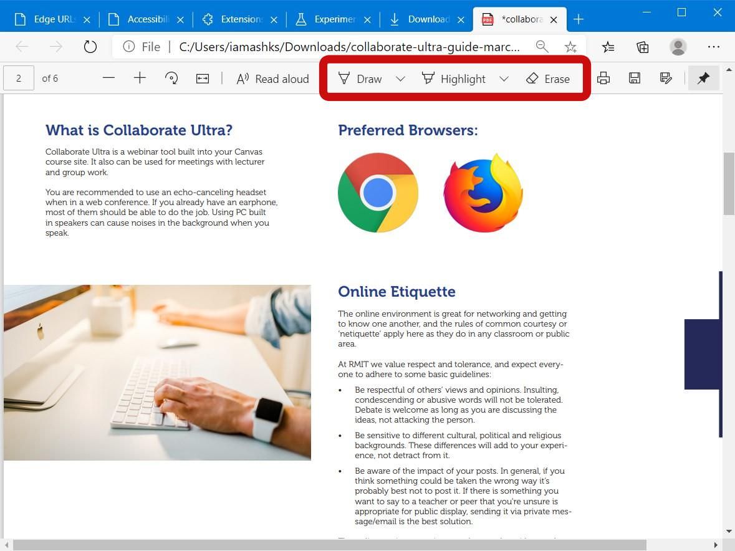
Task: Click the "What is Collaborate Ultra?" heading
Action: point(139,130)
